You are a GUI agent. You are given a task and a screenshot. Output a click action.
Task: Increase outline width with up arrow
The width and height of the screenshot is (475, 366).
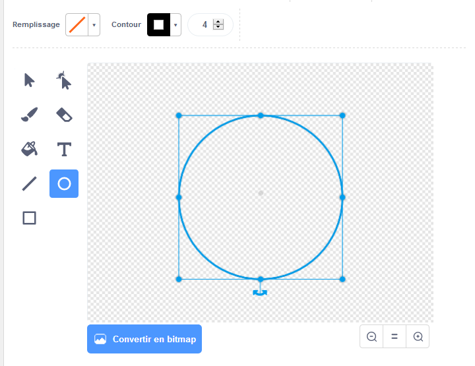(x=218, y=22)
